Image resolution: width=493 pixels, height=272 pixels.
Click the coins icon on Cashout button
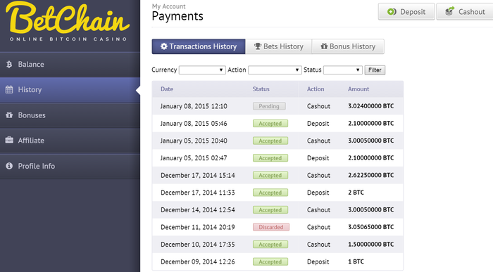(x=450, y=11)
